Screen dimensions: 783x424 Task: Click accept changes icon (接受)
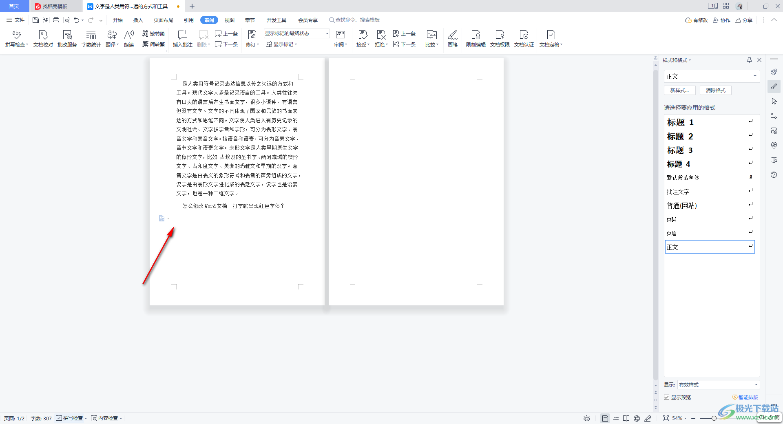(x=363, y=39)
